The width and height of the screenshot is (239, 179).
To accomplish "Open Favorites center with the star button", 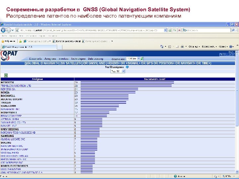I will [8, 41].
